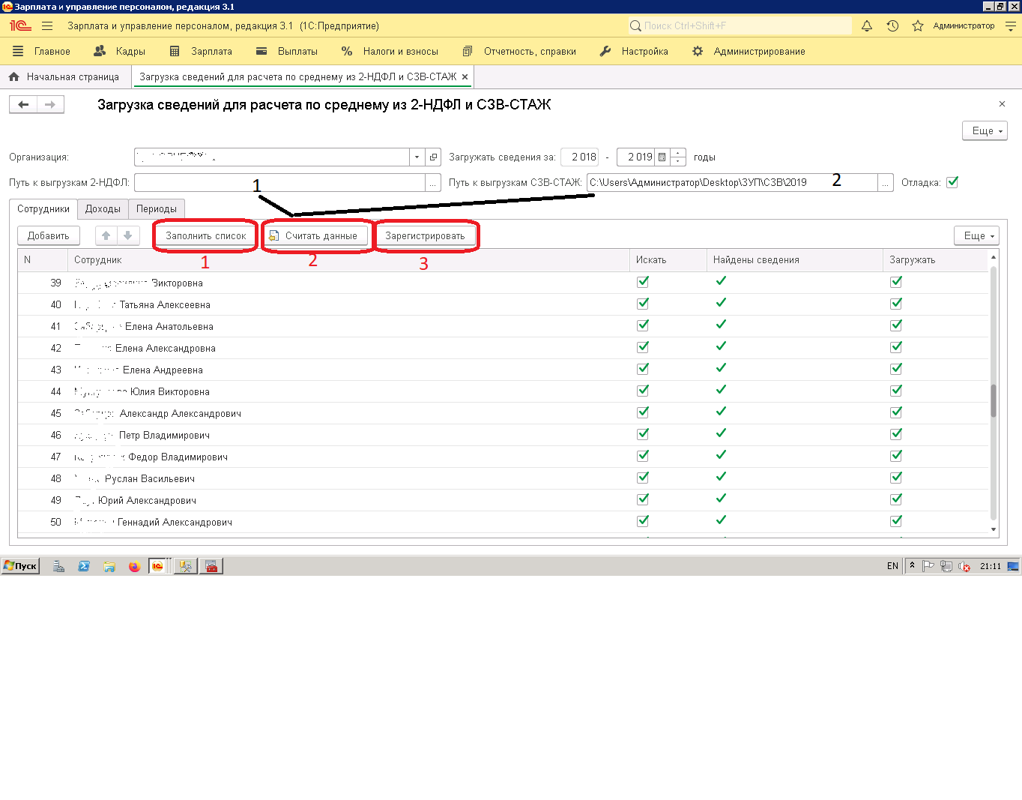Click the Добавить button
The height and width of the screenshot is (800, 1022).
(49, 235)
